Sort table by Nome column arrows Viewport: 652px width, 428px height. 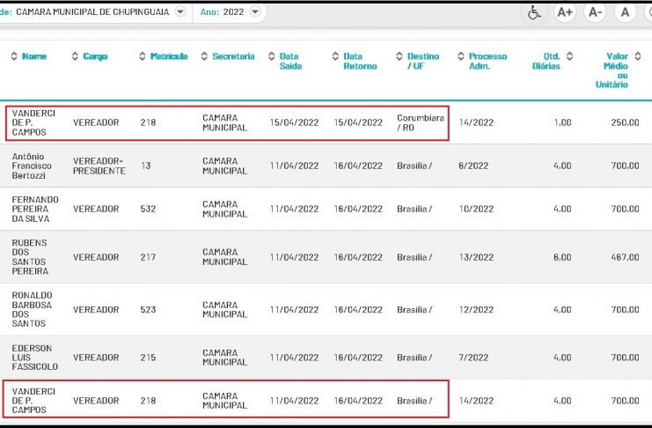click(x=13, y=56)
